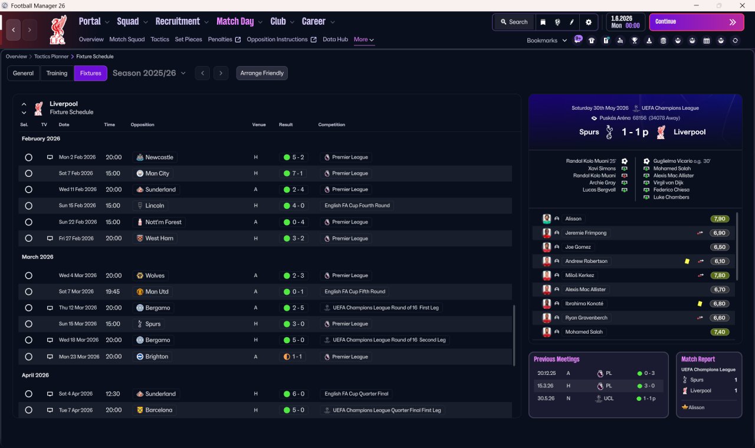The height and width of the screenshot is (448, 755).
Task: Click the Liverpool club crest logo
Action: 58,29
